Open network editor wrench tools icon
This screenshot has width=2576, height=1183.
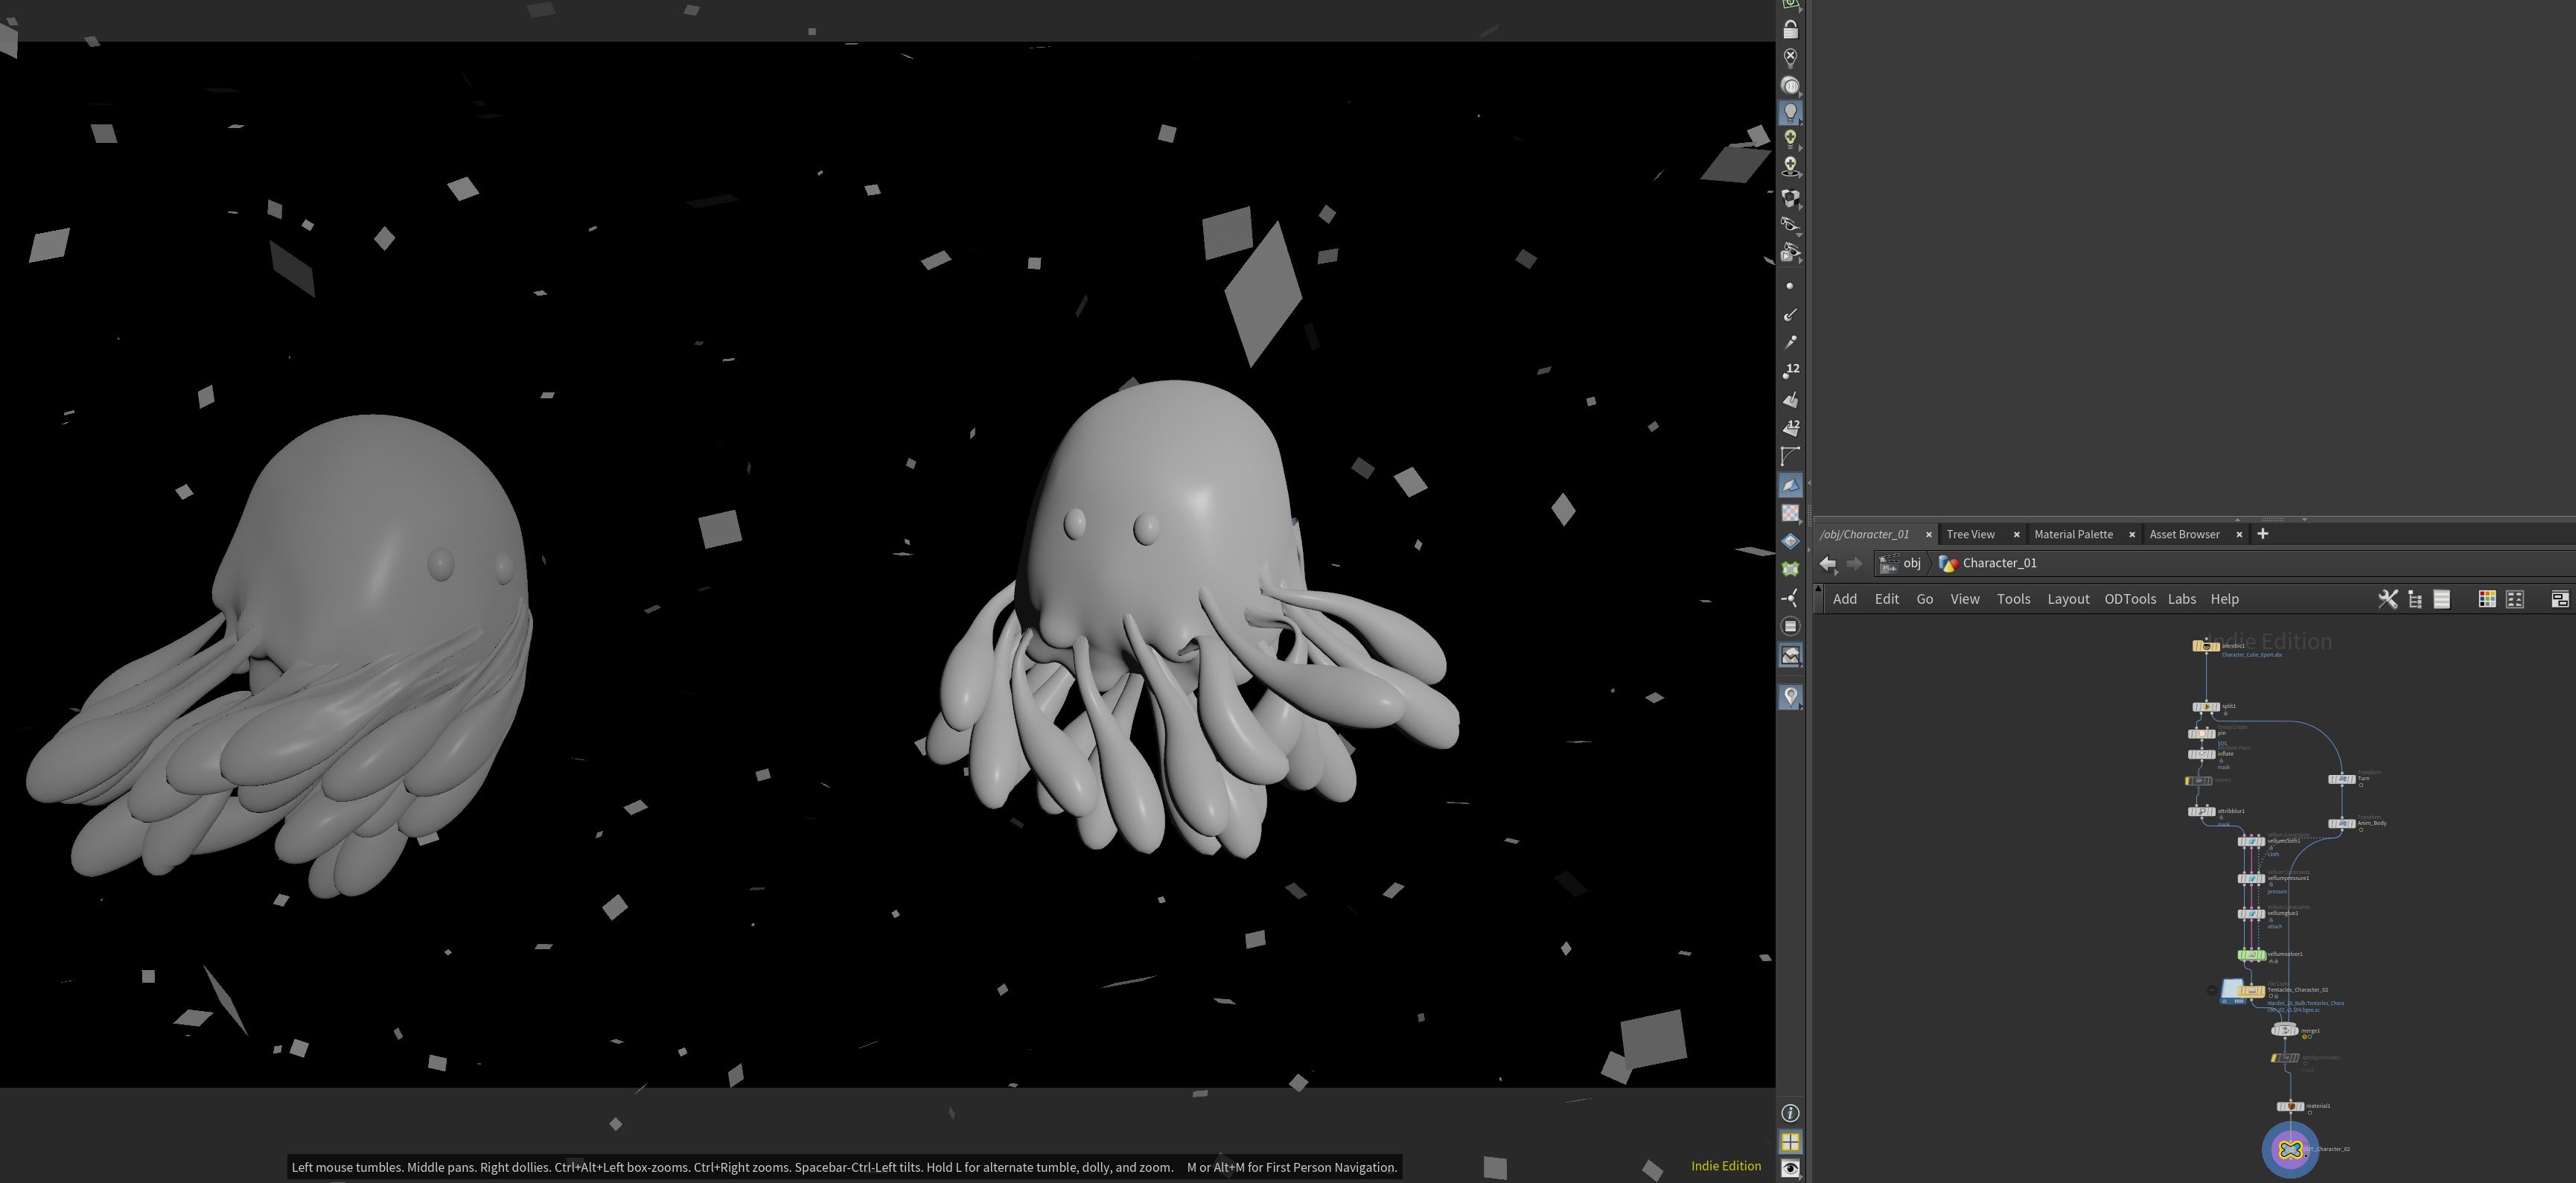pyautogui.click(x=2387, y=599)
